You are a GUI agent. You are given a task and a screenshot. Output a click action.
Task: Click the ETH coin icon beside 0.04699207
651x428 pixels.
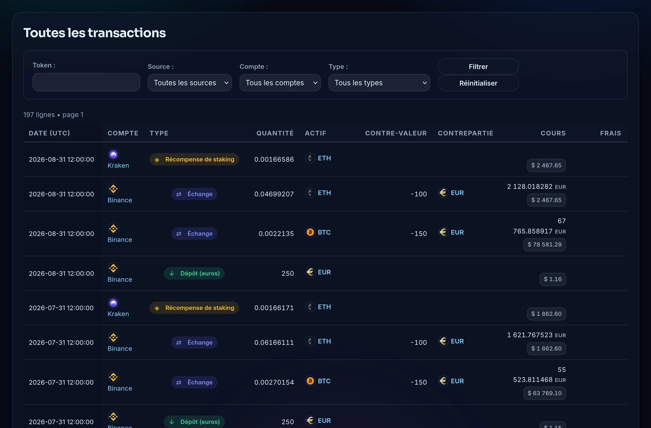pyautogui.click(x=310, y=193)
